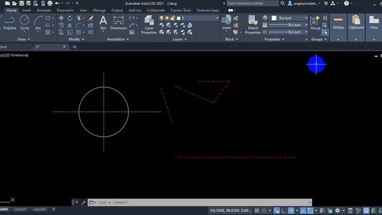This screenshot has width=382, height=215.
Task: Activate the Rotate tool
Action: tap(70, 18)
